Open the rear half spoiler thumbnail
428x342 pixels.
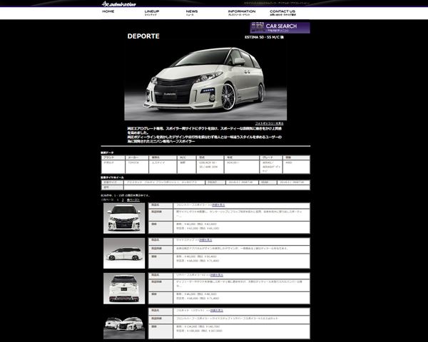(x=124, y=287)
